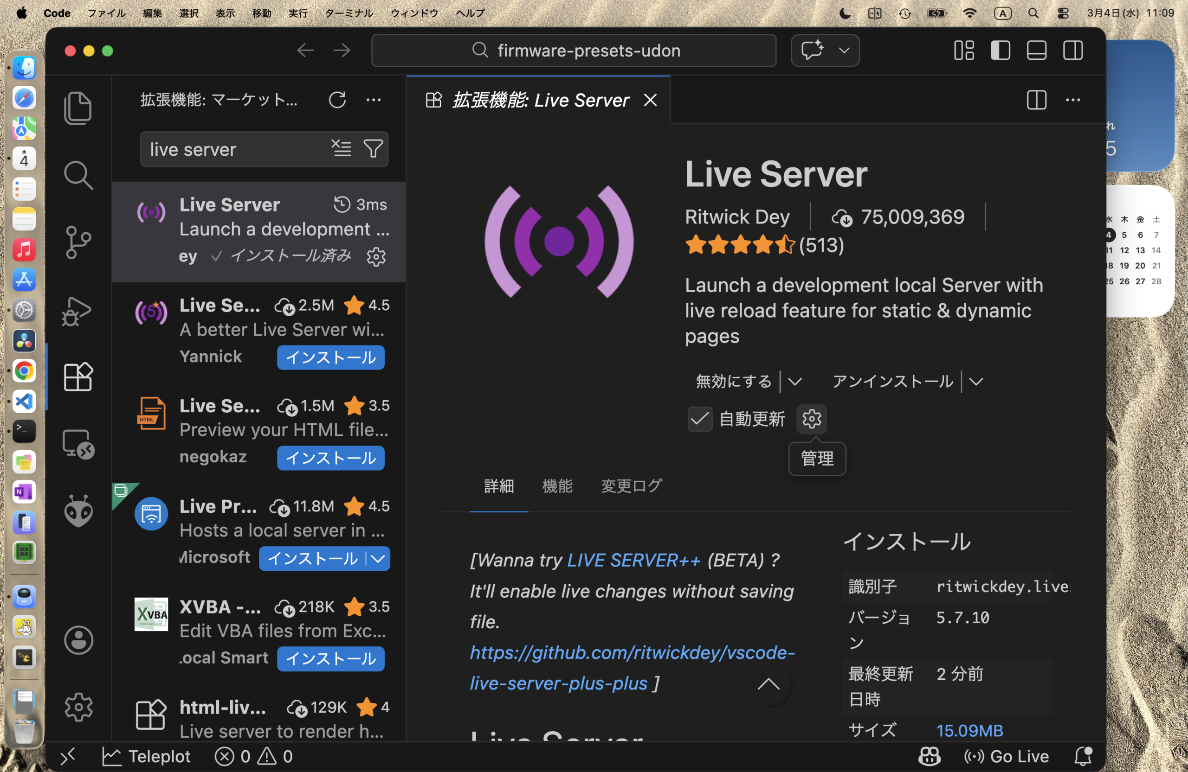Click Go Live in status bar

point(1006,756)
